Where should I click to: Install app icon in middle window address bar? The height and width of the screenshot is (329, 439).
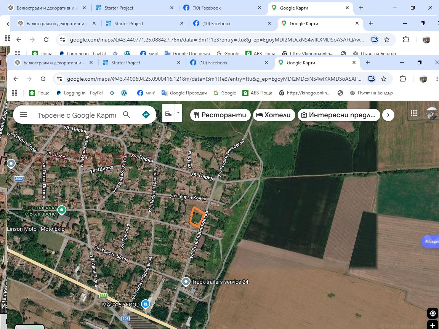click(375, 40)
